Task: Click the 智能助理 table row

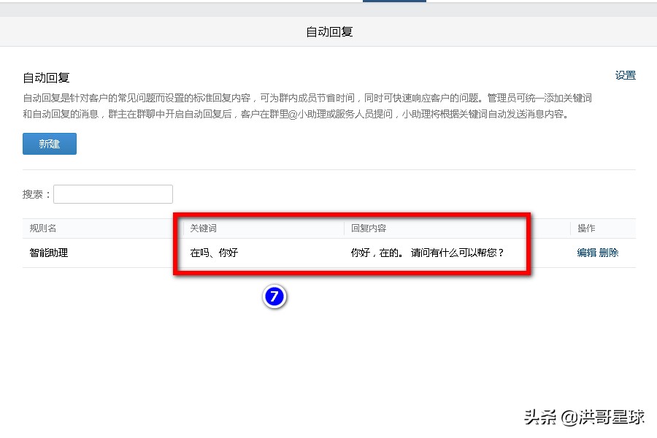Action: point(292,252)
